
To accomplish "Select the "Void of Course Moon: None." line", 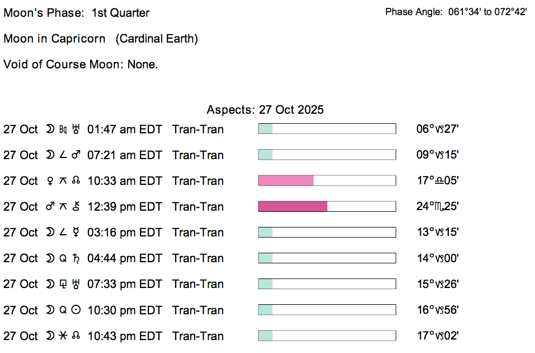I will (x=81, y=64).
